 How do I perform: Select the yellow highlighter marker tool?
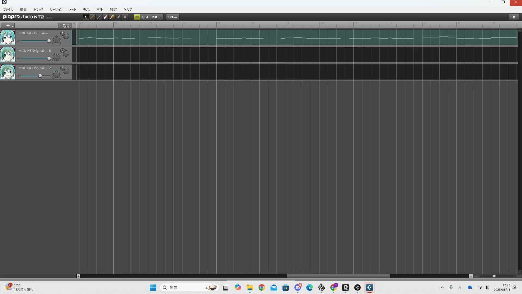[x=112, y=17]
